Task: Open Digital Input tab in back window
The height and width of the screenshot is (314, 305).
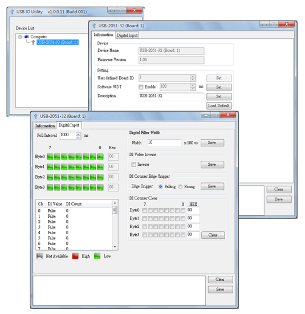Action: tap(127, 35)
